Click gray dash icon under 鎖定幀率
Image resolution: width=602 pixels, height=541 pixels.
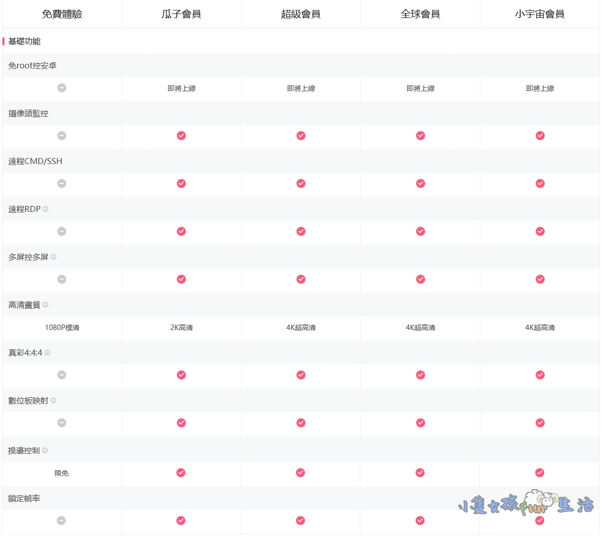point(61,521)
